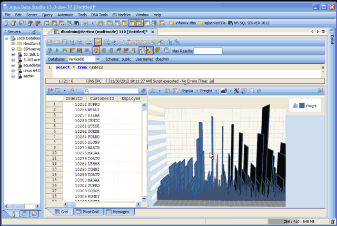This screenshot has height=226, width=337.
Task: Click the Print icon in editor toolbar
Action: click(88, 42)
